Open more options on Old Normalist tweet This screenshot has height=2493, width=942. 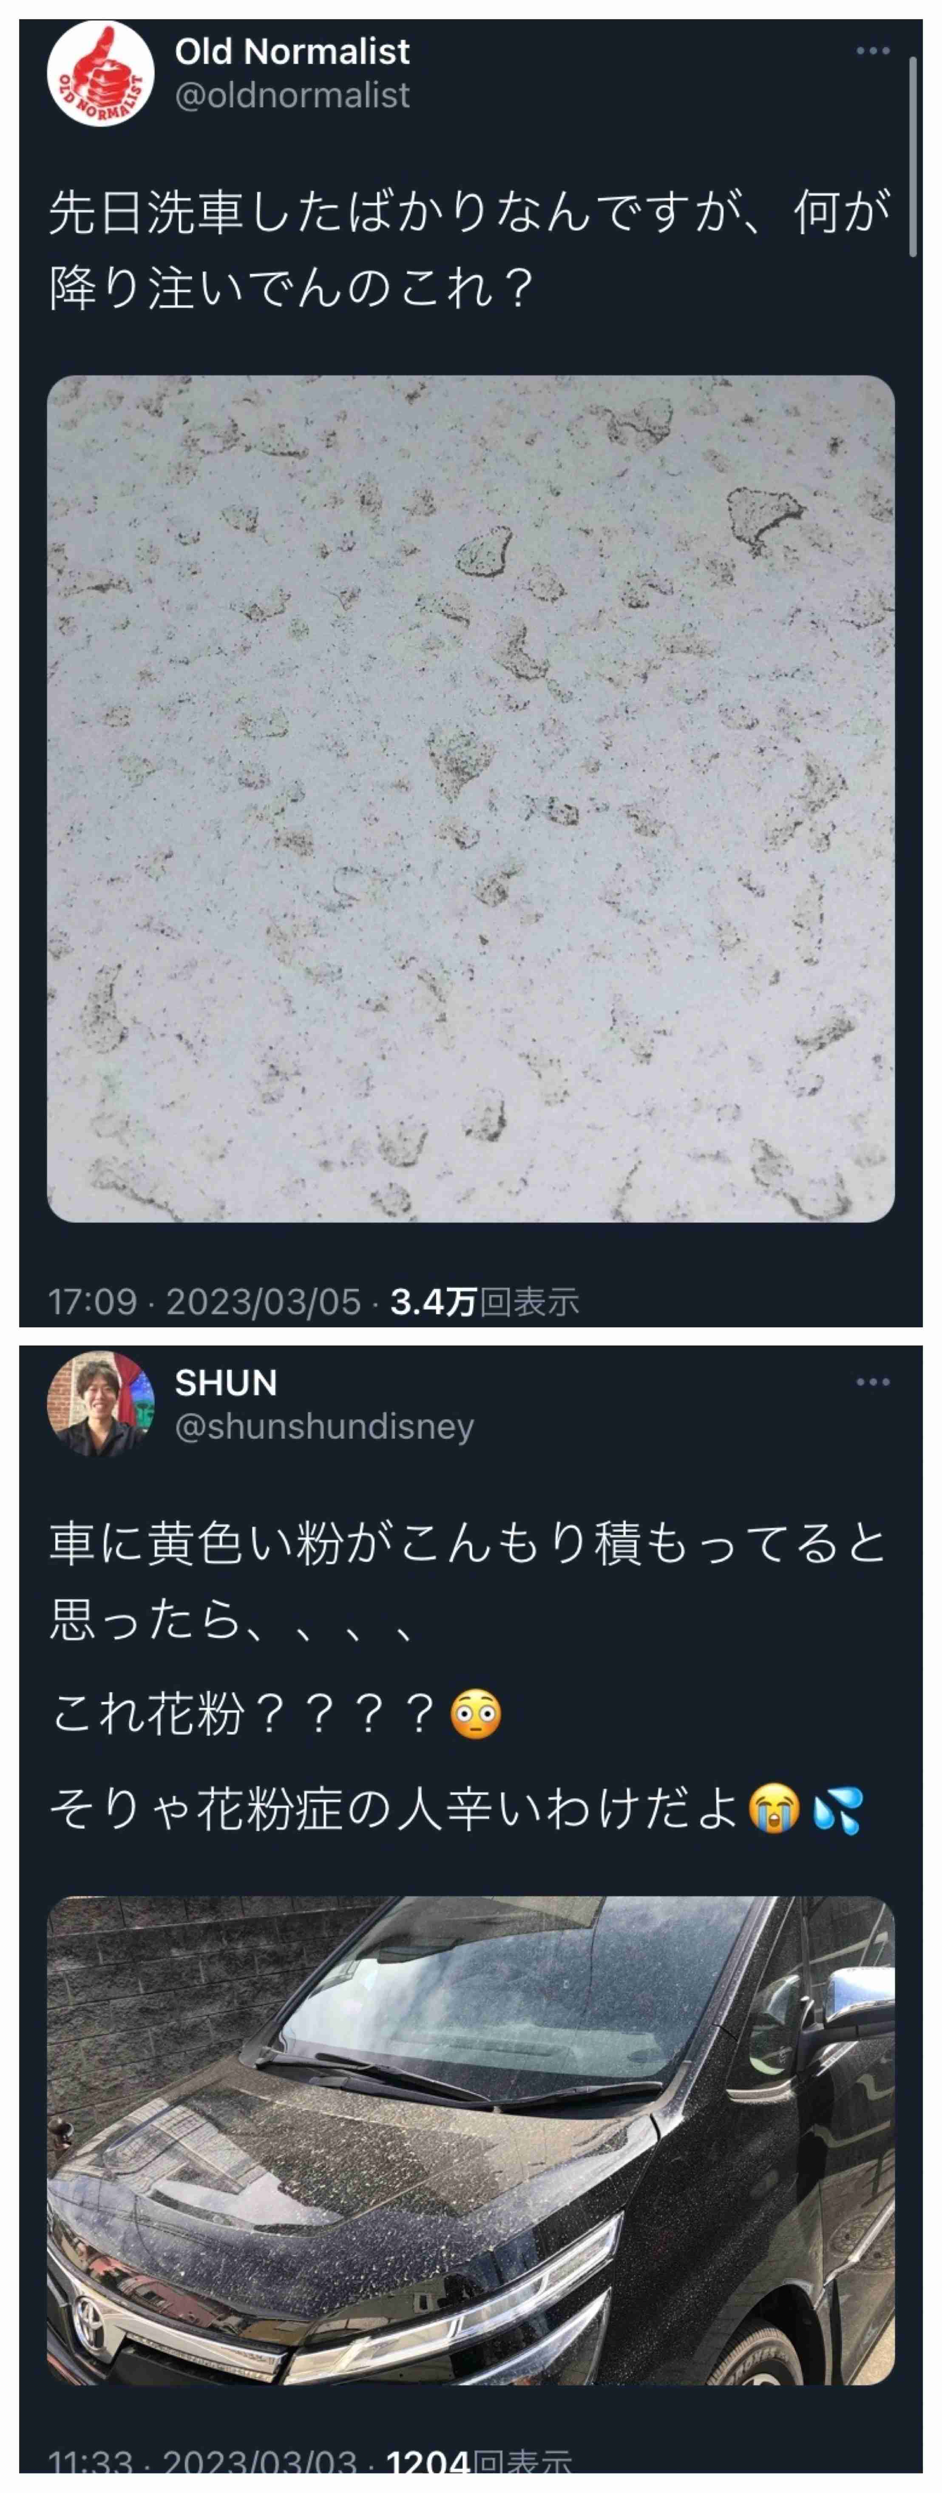[x=872, y=50]
